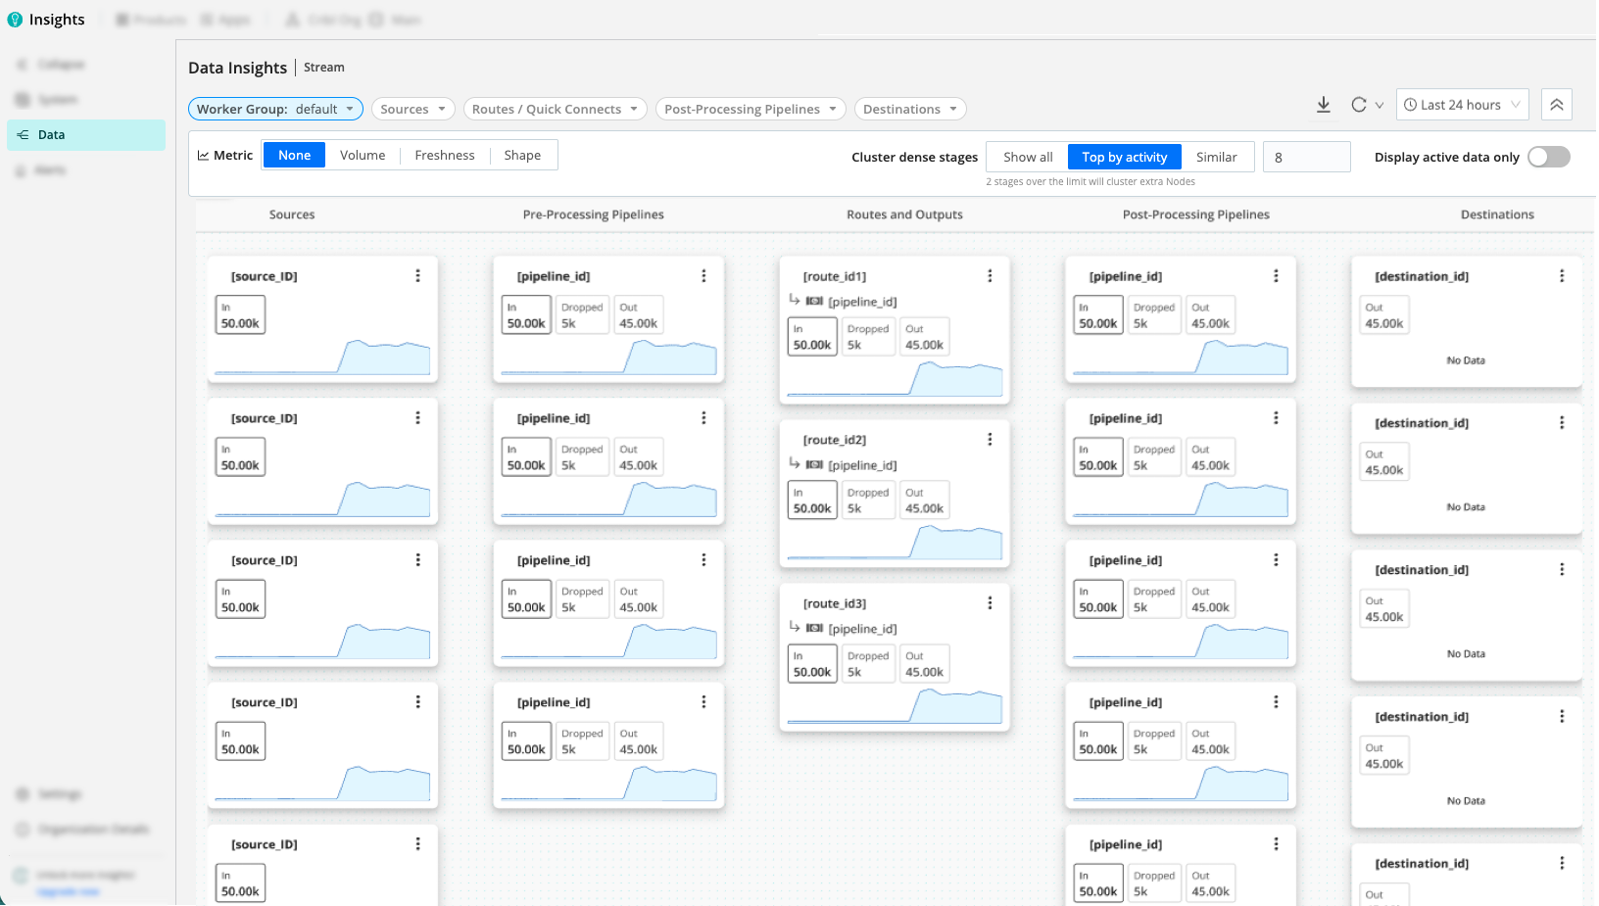Click the blurred Collapse arrow icon in the sidebar
Image resolution: width=1599 pixels, height=906 pixels.
[22, 65]
